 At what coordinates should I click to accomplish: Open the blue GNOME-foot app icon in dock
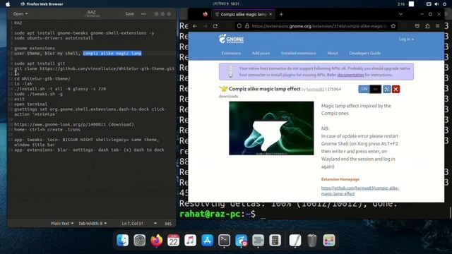[242, 240]
